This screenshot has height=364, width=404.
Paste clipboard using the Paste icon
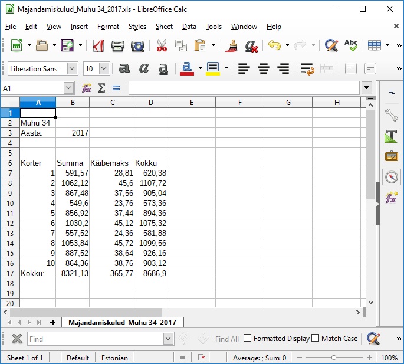[201, 45]
